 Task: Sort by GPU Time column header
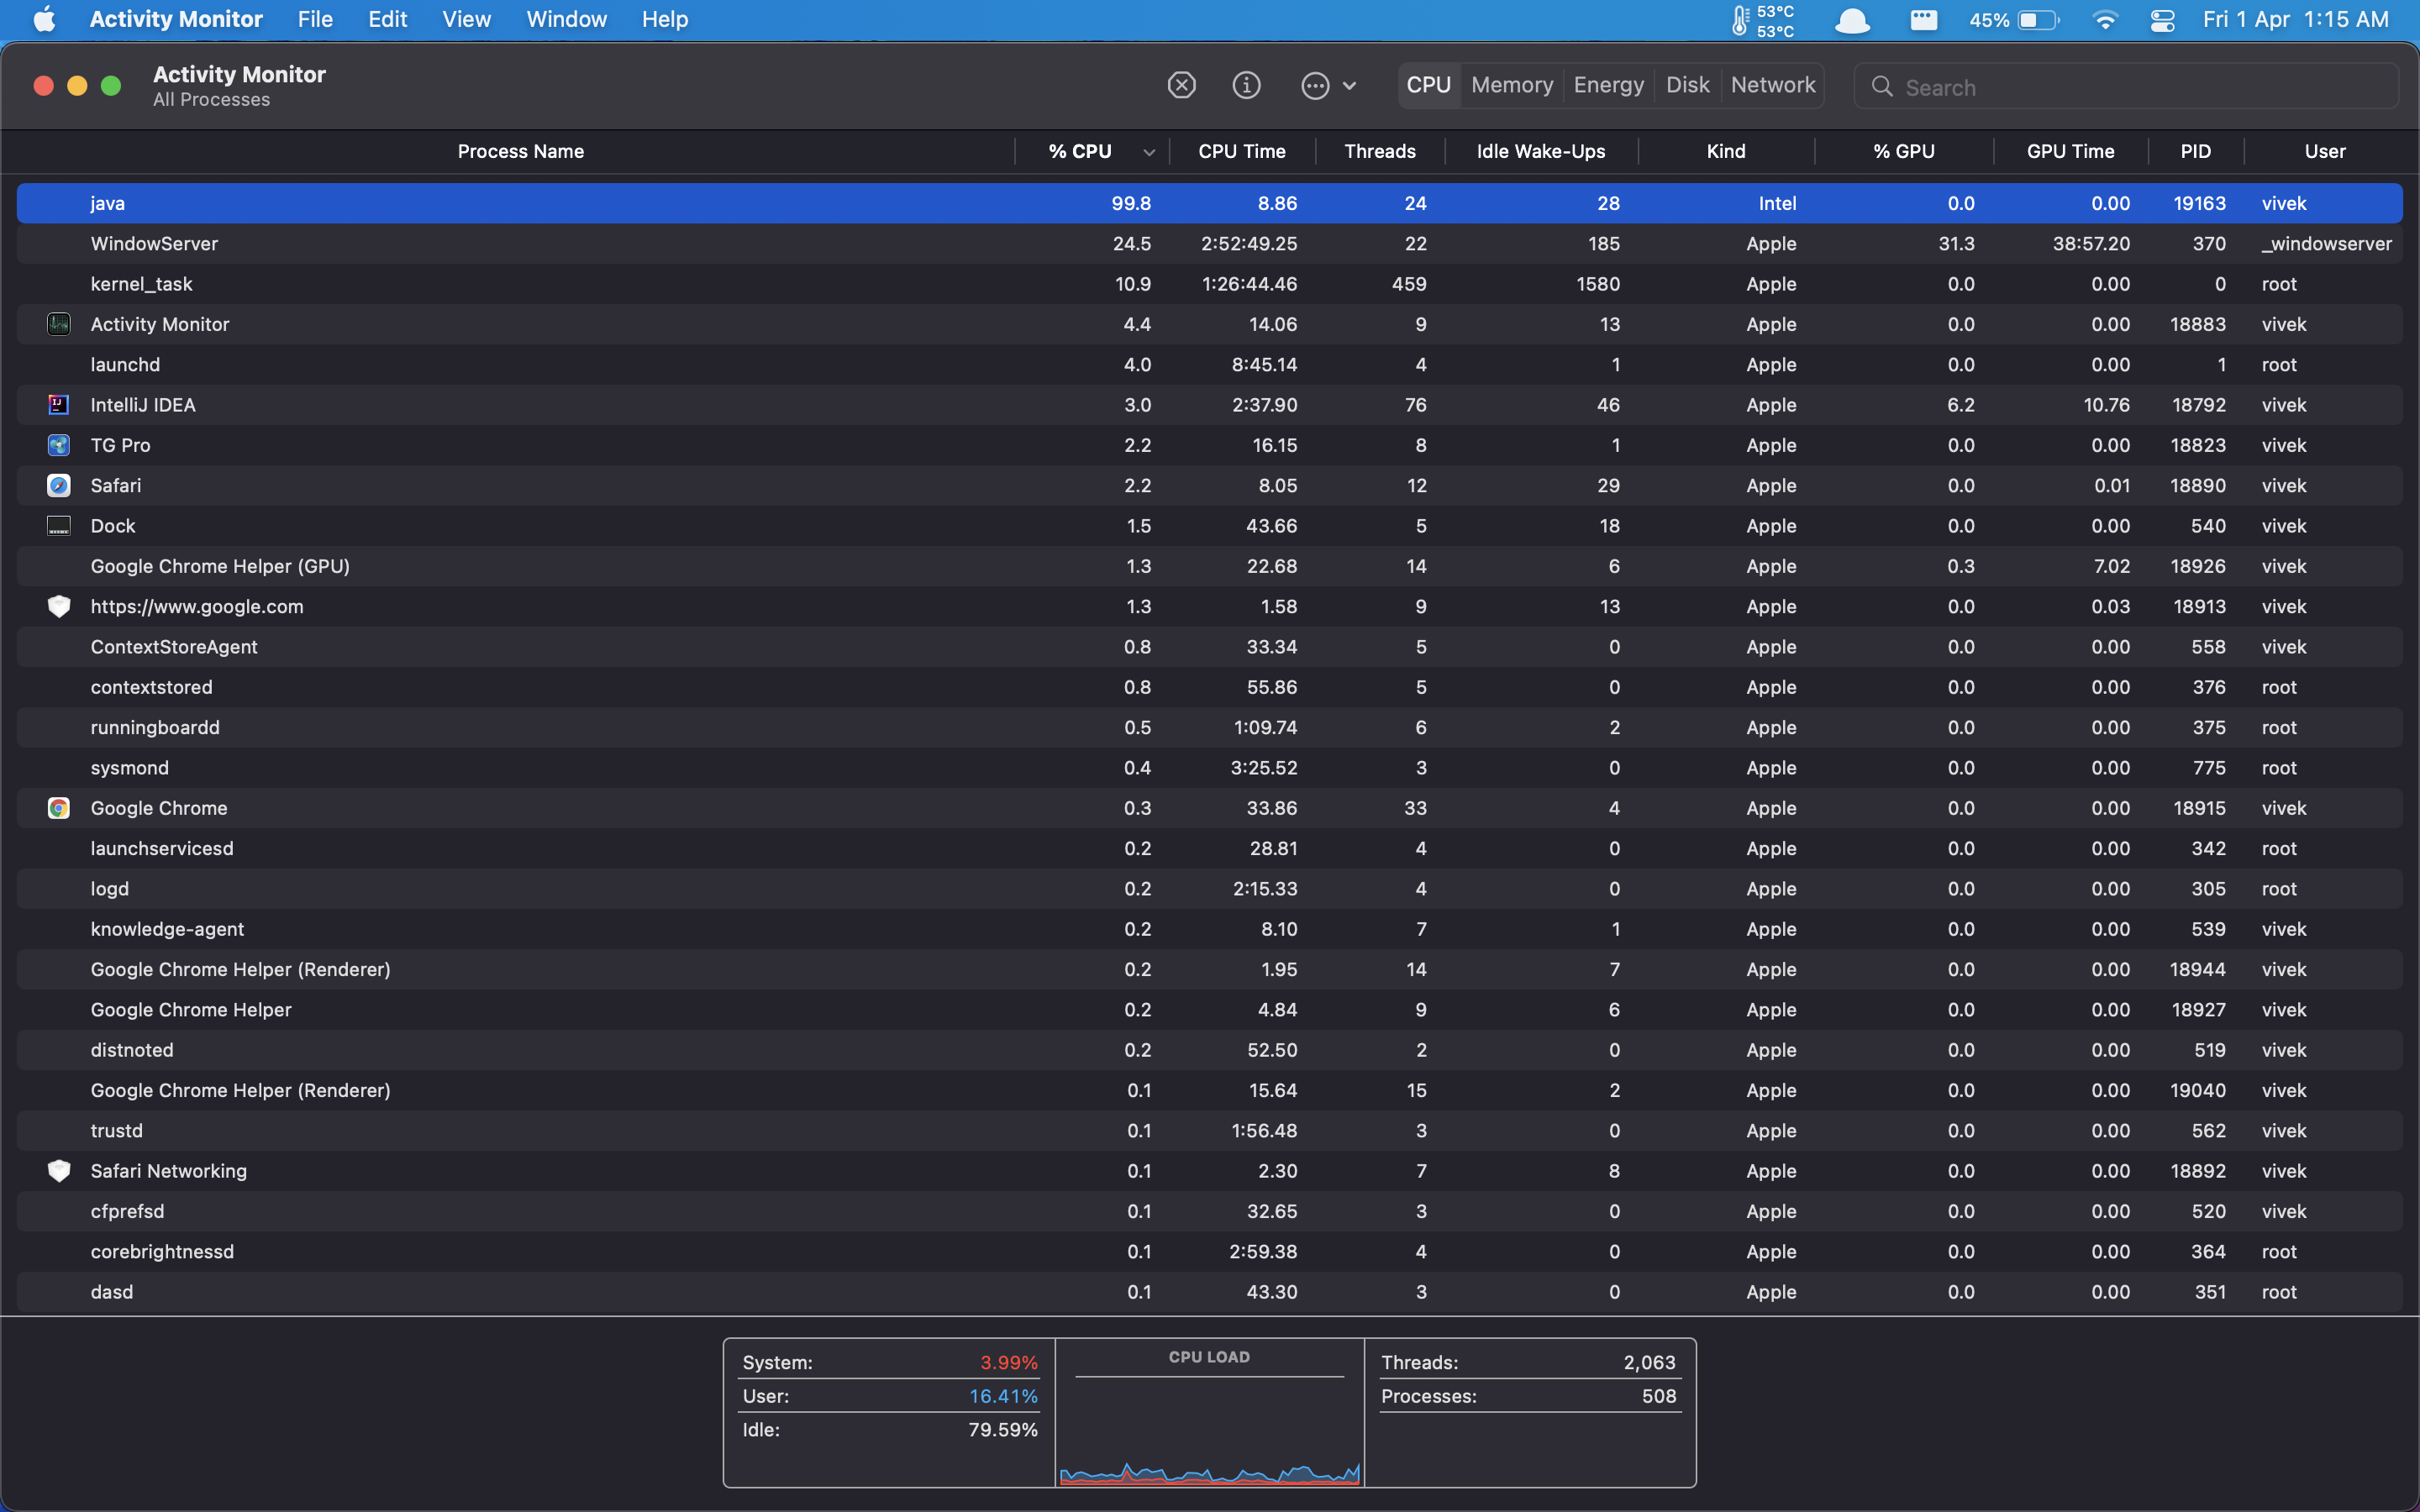coord(2070,151)
